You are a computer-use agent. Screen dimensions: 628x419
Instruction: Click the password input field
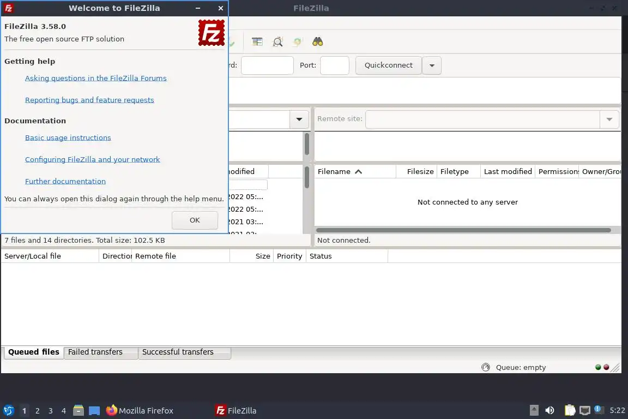coord(267,65)
